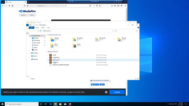Image resolution: width=189 pixels, height=106 pixels.
Task: Open the Windows Start menu
Action: [2, 104]
